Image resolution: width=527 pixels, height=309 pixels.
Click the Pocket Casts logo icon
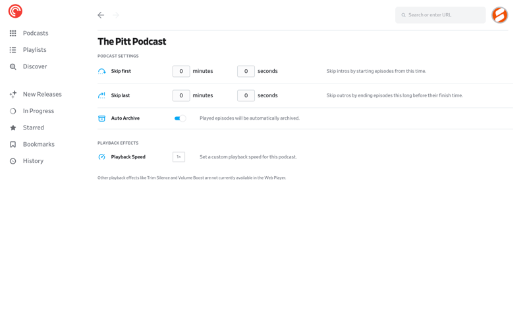pyautogui.click(x=15, y=11)
